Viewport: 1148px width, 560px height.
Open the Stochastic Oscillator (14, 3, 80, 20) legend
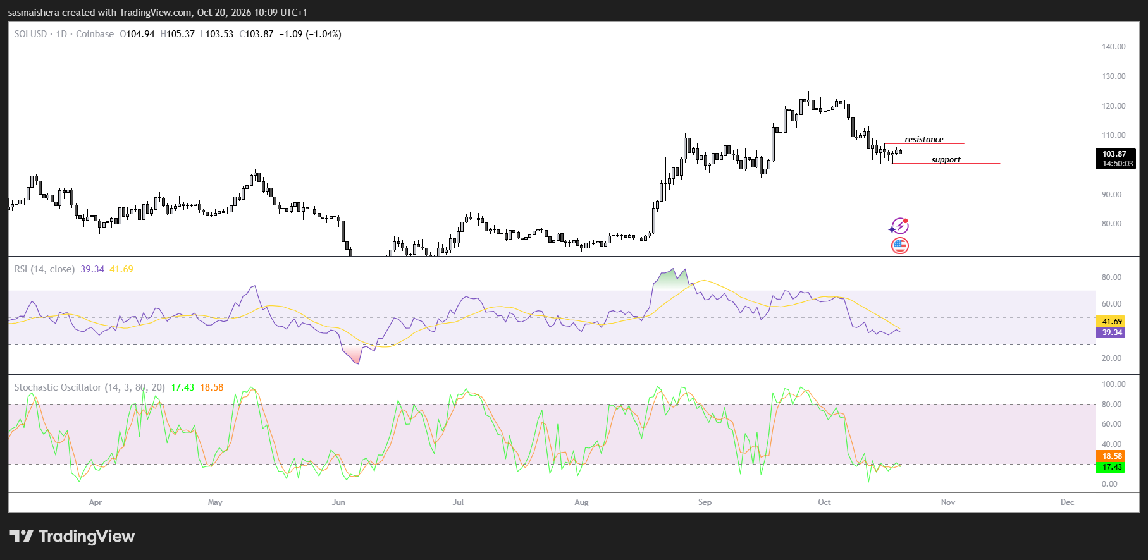(x=89, y=387)
